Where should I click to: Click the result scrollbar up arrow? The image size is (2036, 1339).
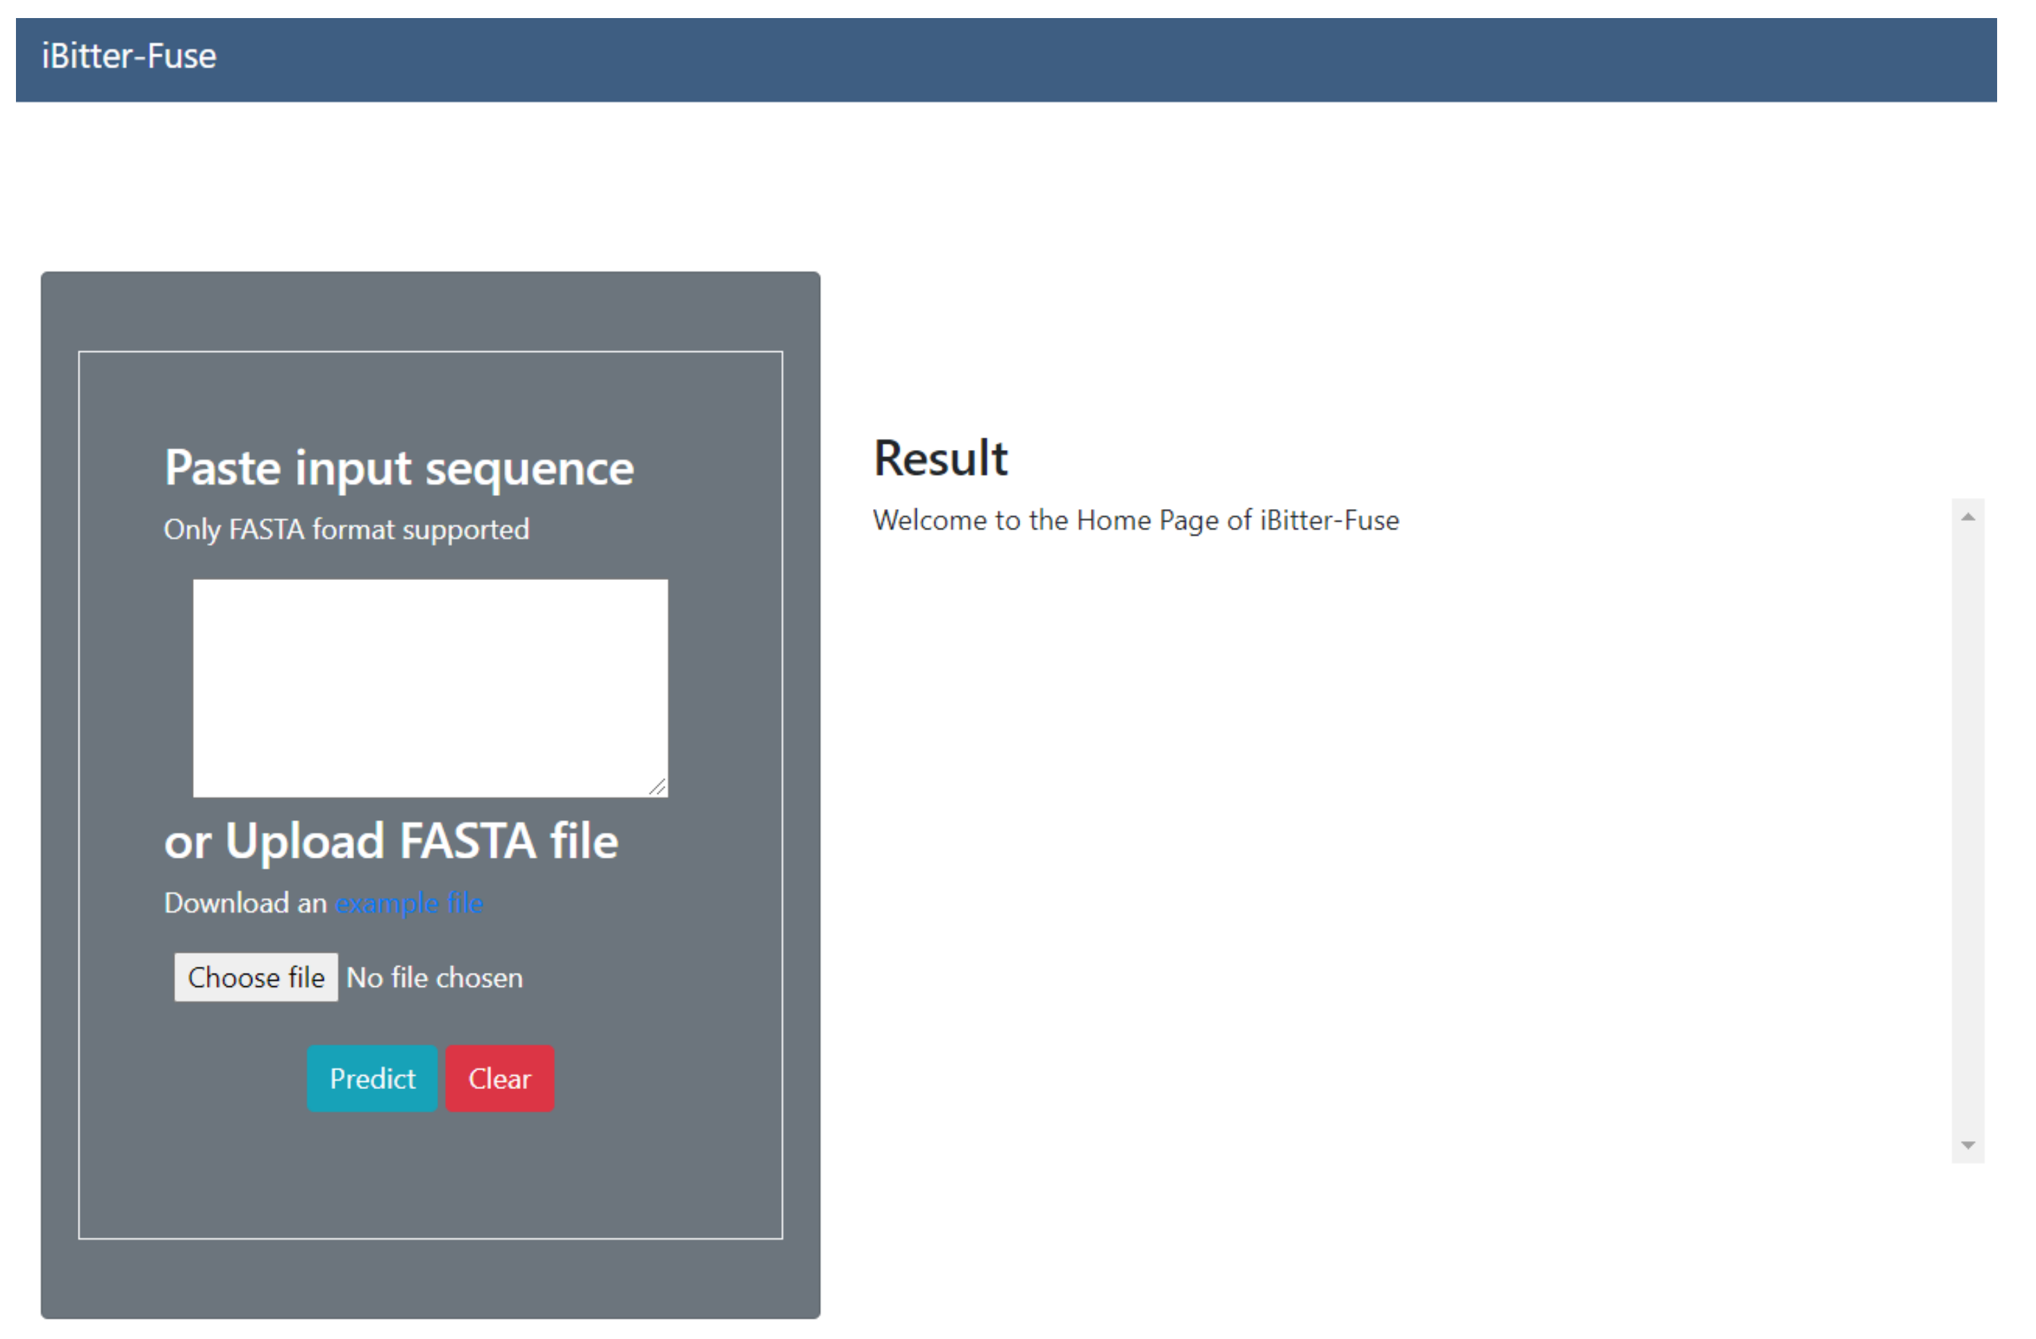[1969, 517]
